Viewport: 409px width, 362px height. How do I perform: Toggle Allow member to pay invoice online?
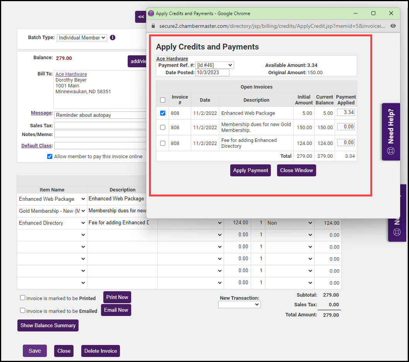50,157
